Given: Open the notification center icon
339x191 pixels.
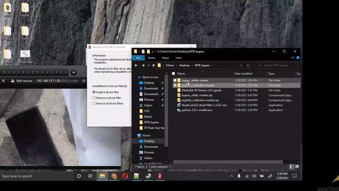Looking at the screenshot, I should coord(295,176).
